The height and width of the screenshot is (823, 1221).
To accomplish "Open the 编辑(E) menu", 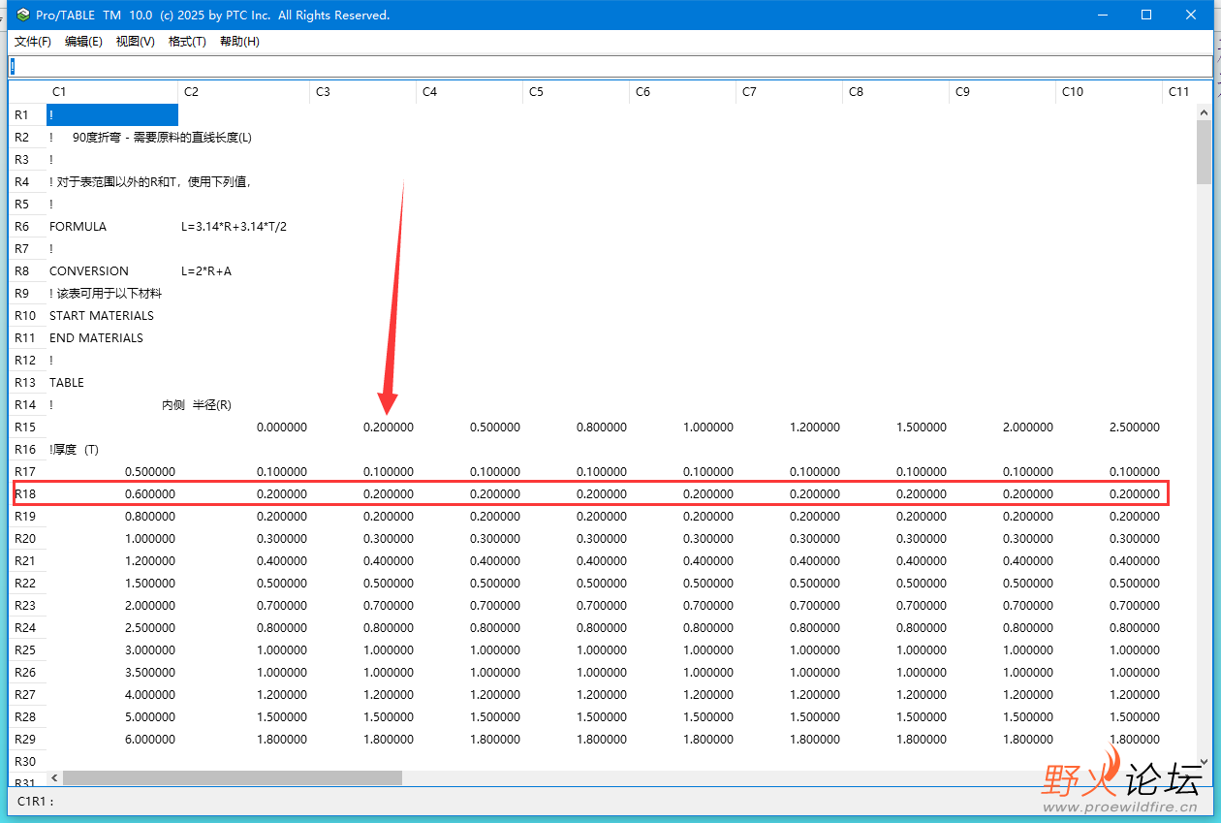I will point(83,42).
